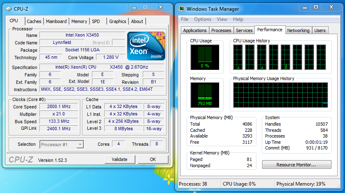This screenshot has width=345, height=193.
Task: Show the About tab in CPU-Z
Action: tap(137, 21)
